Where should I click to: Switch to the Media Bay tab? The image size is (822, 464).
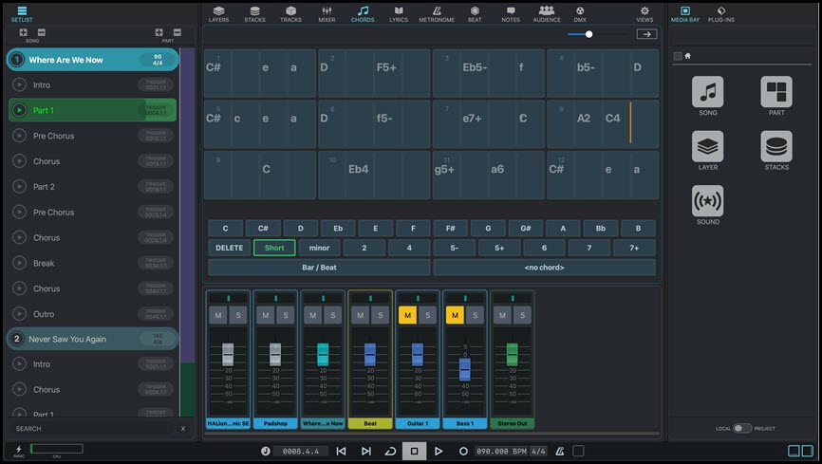tap(685, 14)
